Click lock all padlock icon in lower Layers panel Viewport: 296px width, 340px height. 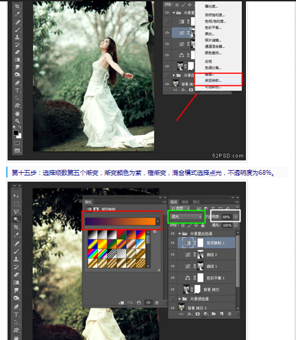click(203, 226)
